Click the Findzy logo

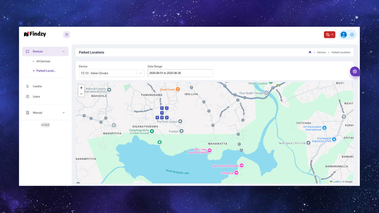(35, 34)
